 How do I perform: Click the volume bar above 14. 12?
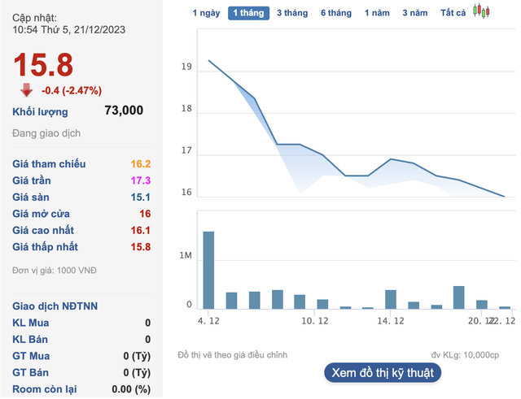[x=391, y=299]
